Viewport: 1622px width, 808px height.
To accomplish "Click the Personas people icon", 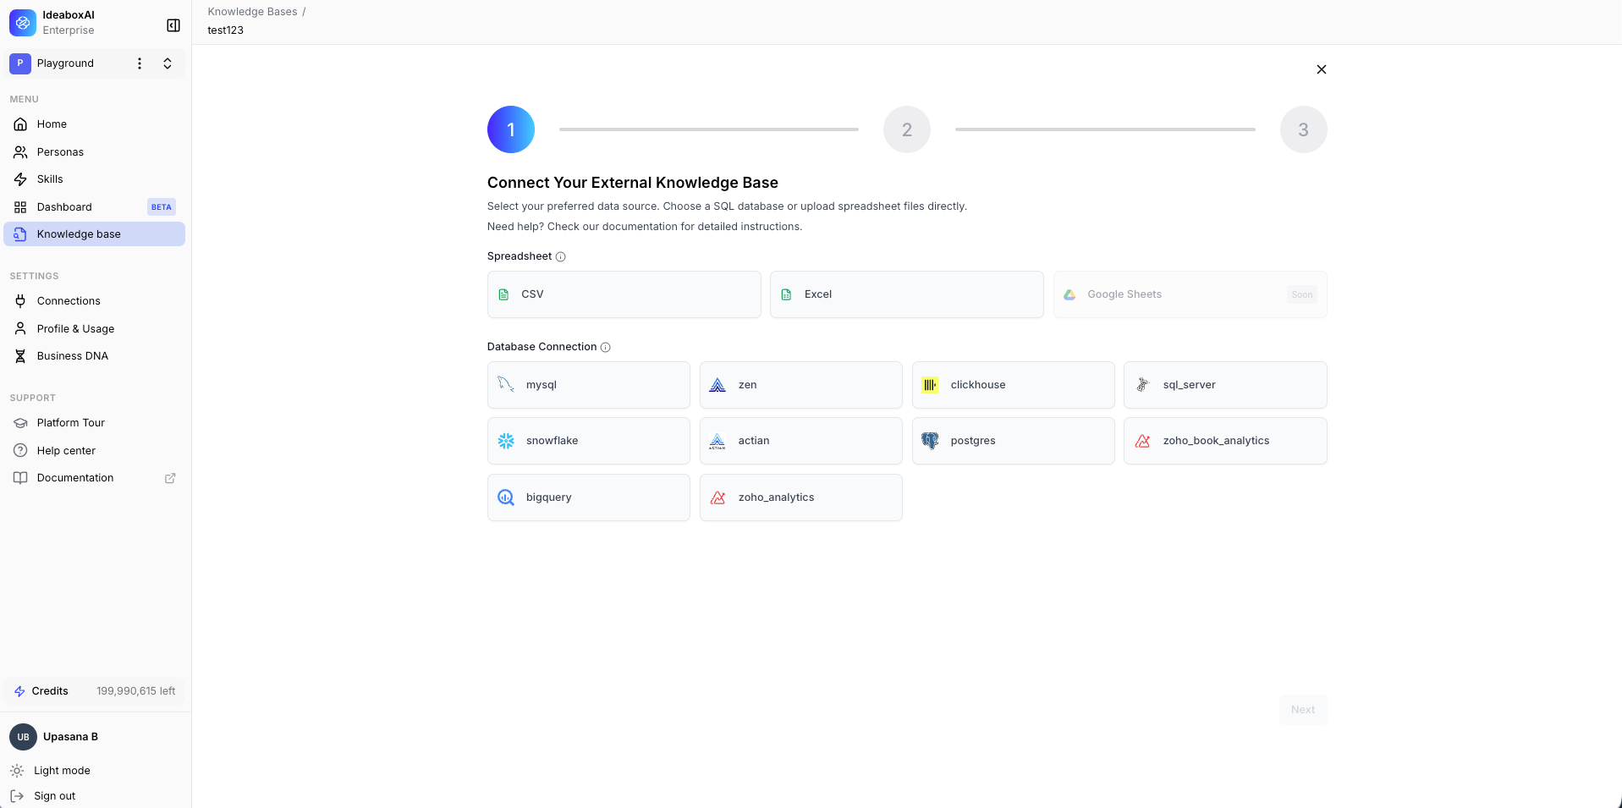I will [20, 152].
